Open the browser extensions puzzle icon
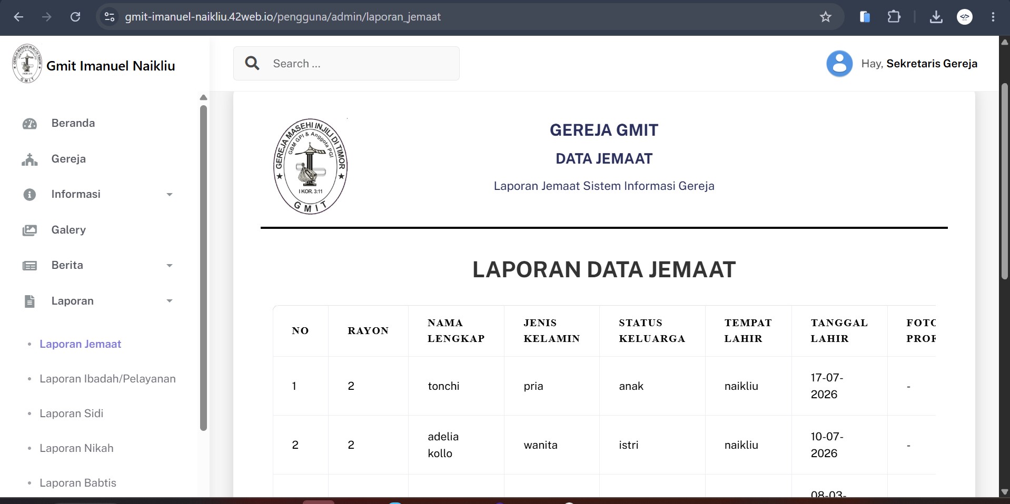Image resolution: width=1010 pixels, height=504 pixels. 894,17
